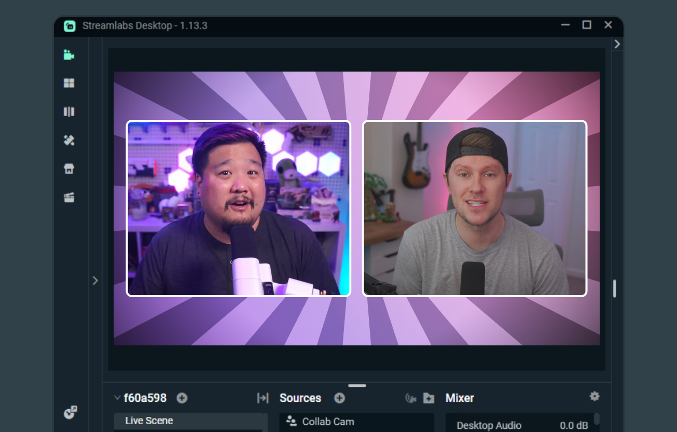Click the Mixer panel scrollbar
677x432 pixels.
[597, 419]
